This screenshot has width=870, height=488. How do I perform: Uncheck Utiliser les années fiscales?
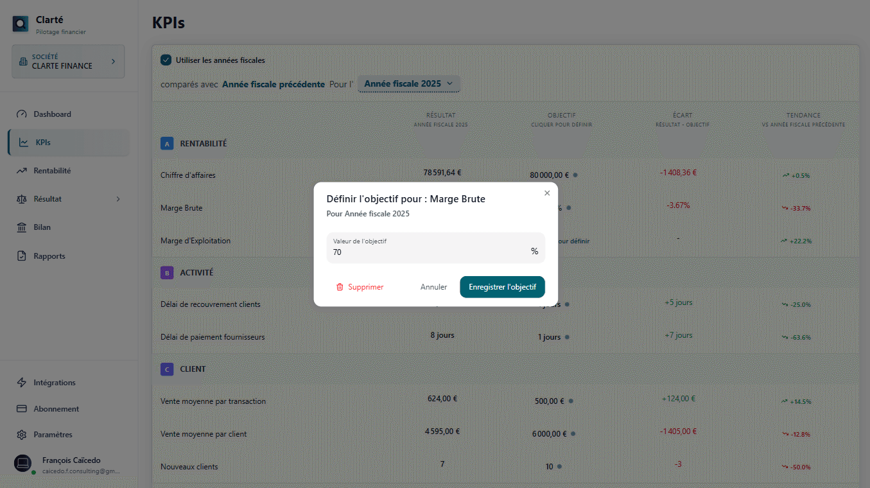[166, 59]
